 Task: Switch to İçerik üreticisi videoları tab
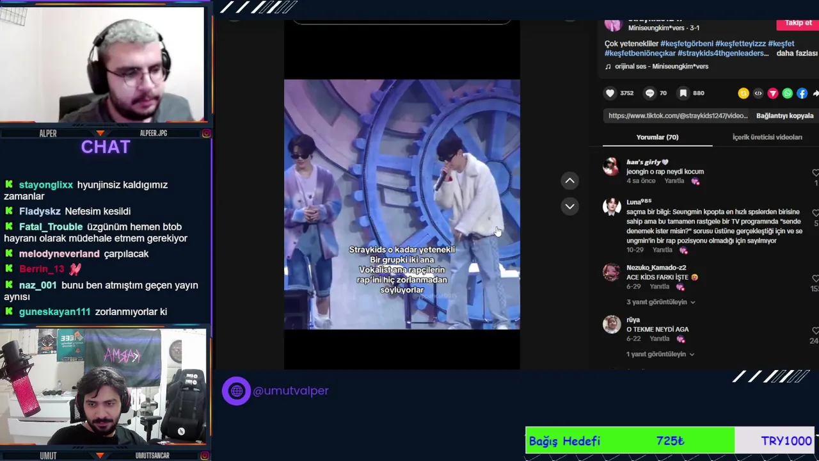pyautogui.click(x=767, y=137)
